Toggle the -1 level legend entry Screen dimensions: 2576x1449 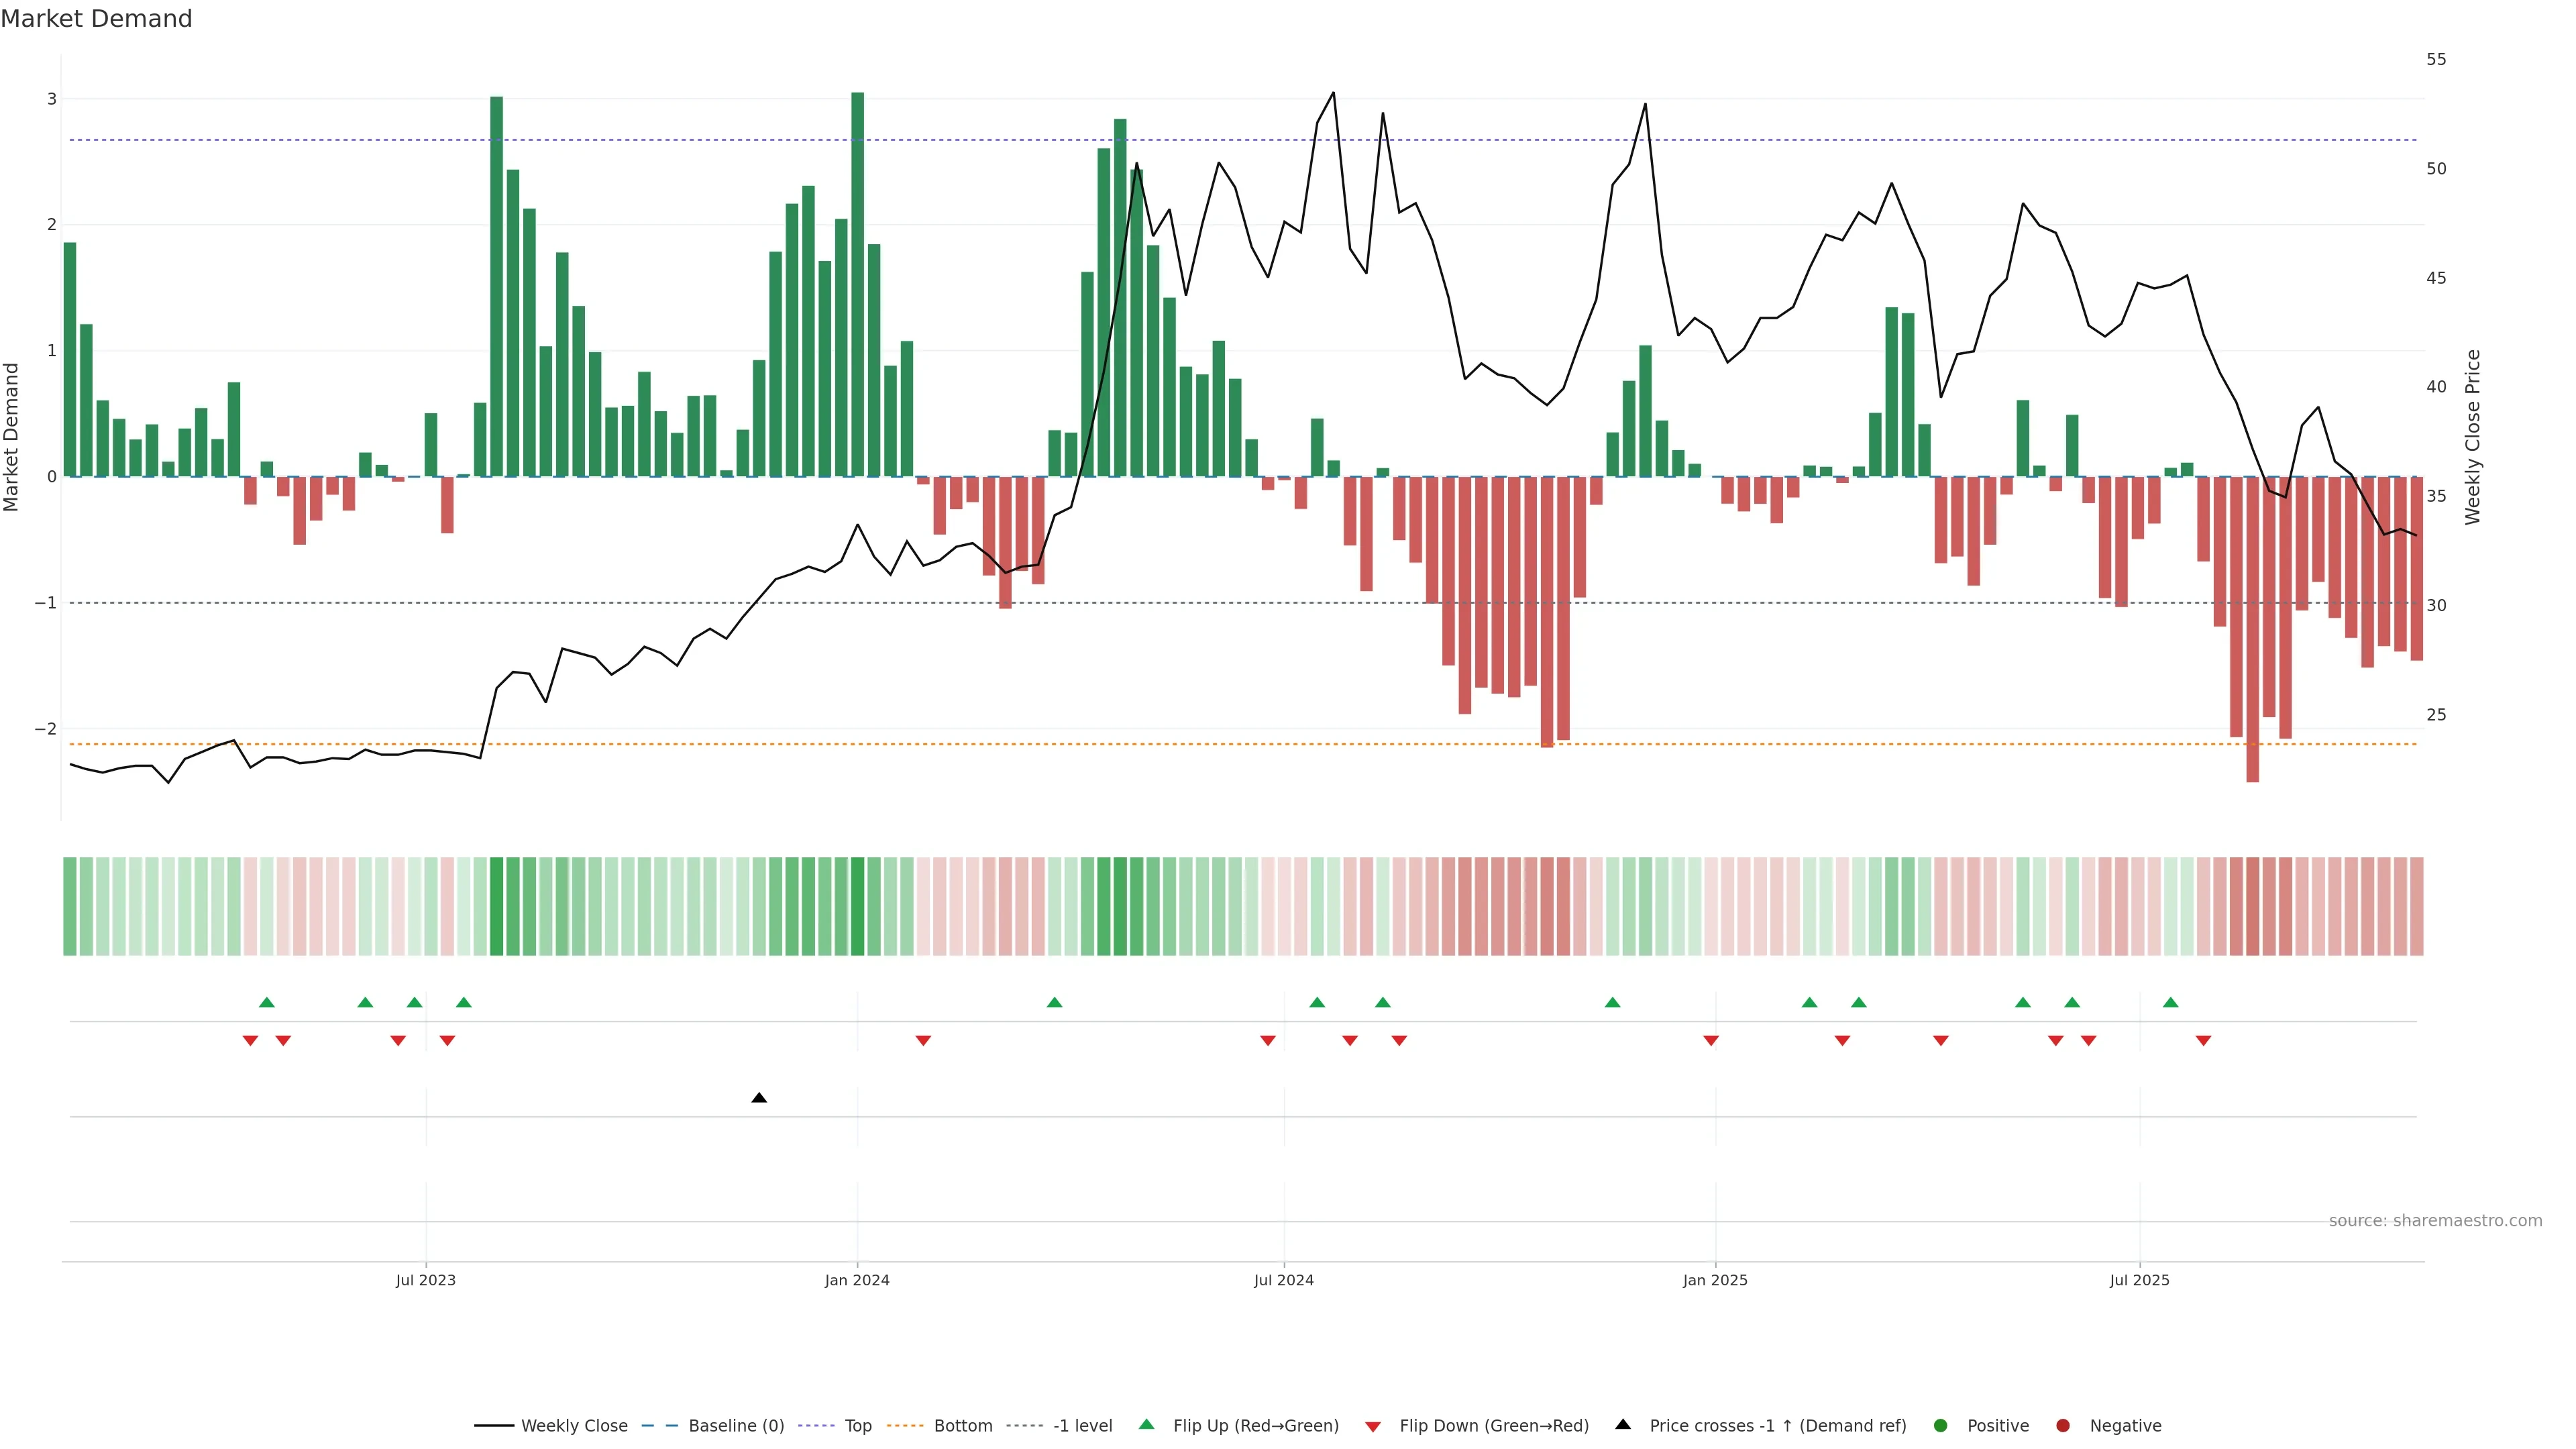[1082, 1425]
